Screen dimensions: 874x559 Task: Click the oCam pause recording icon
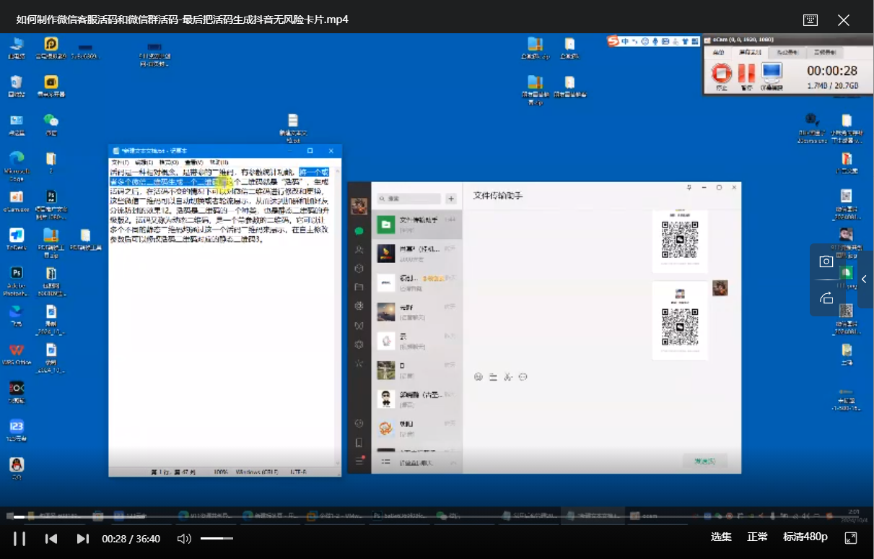click(x=746, y=74)
